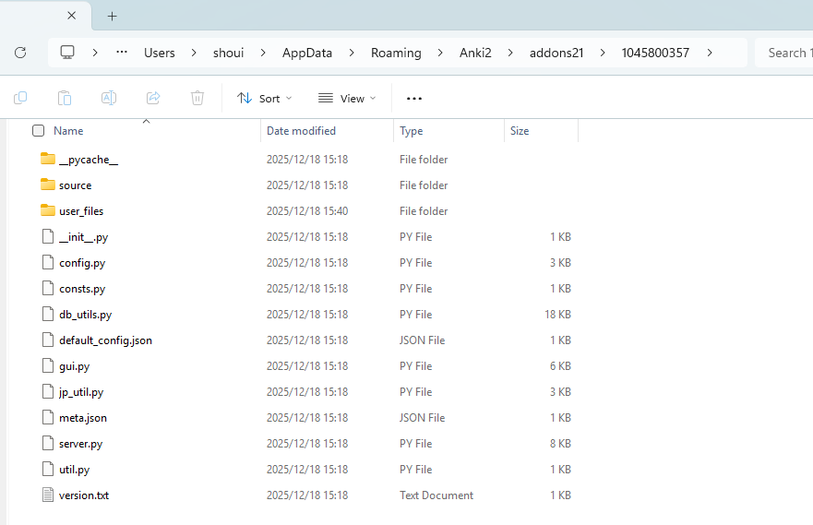Toggle the select all checkbox next to Name
The image size is (813, 525).
39,131
